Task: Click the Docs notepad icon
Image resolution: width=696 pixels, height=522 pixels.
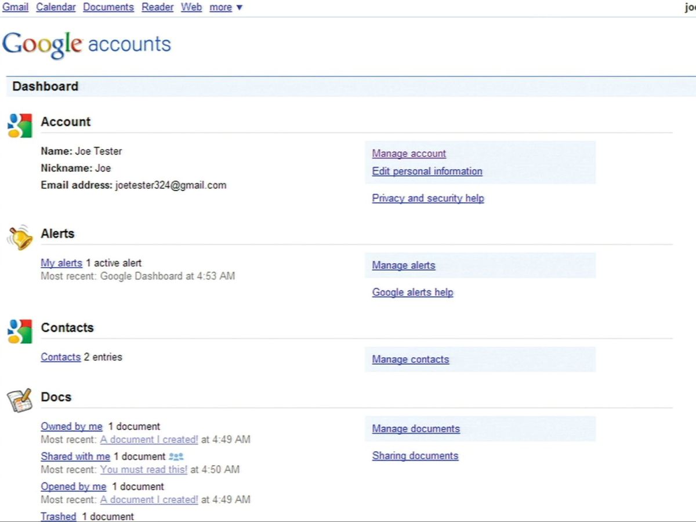Action: [20, 401]
